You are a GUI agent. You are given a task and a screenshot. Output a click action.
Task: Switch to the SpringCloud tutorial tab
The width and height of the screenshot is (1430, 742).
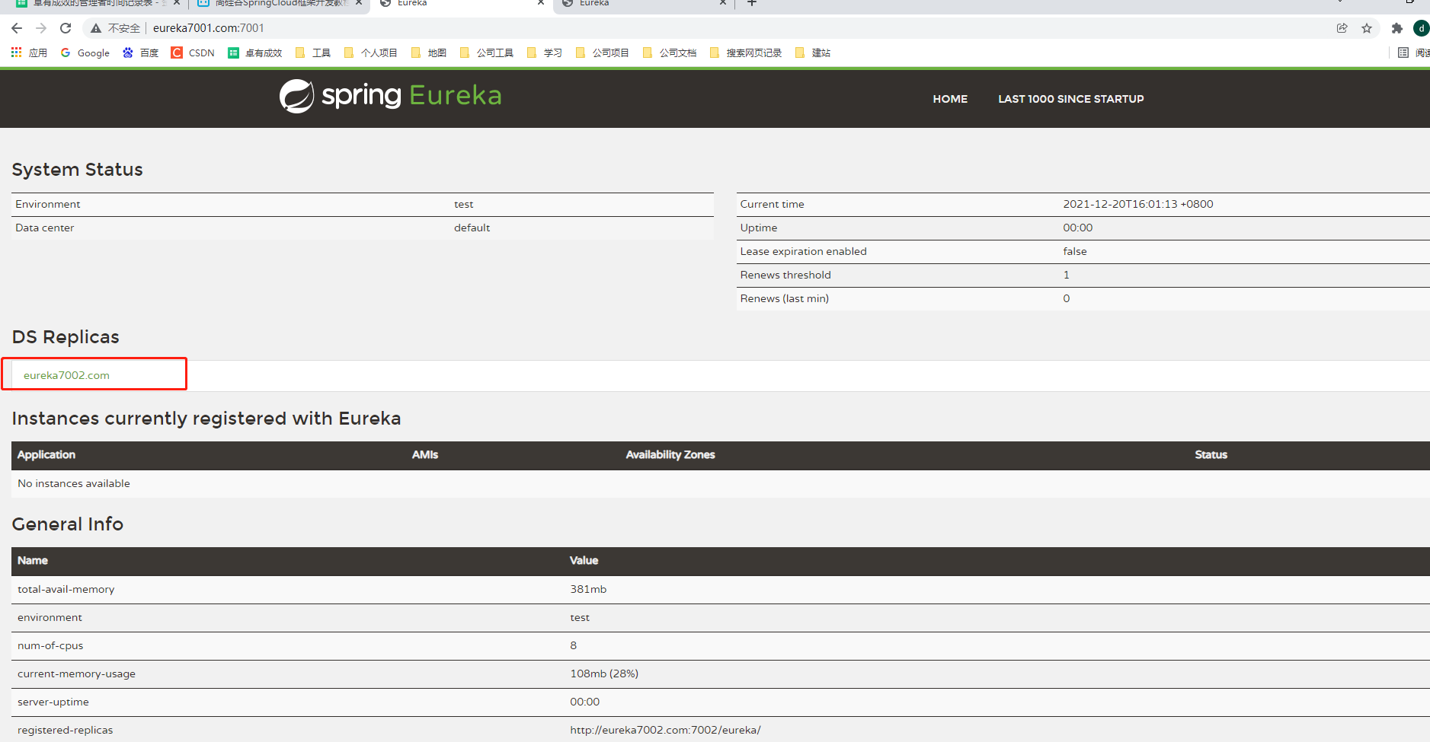[x=279, y=4]
